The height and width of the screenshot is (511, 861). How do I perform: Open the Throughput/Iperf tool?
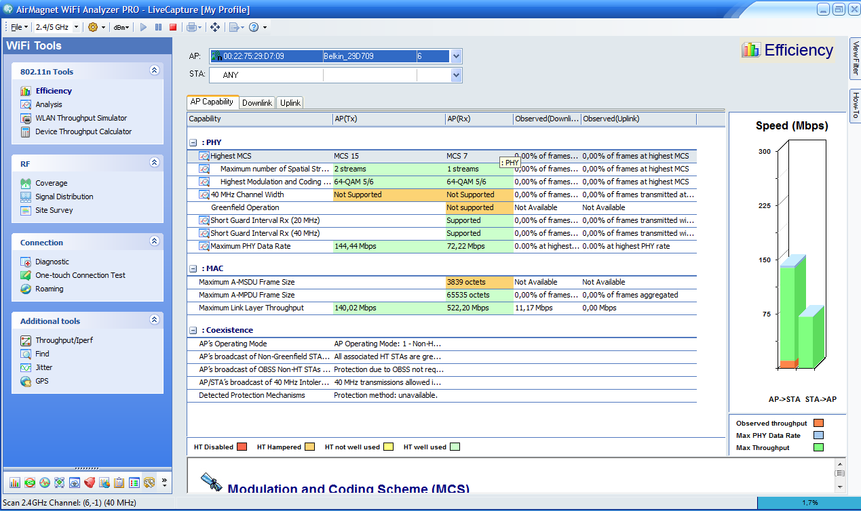click(64, 340)
